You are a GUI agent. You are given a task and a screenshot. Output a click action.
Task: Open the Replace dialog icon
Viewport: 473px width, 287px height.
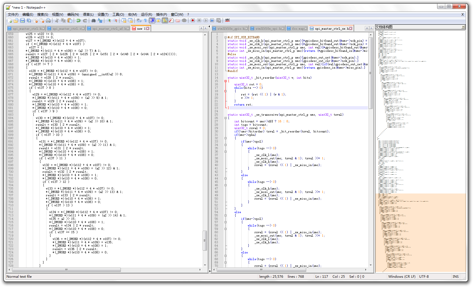(100, 20)
